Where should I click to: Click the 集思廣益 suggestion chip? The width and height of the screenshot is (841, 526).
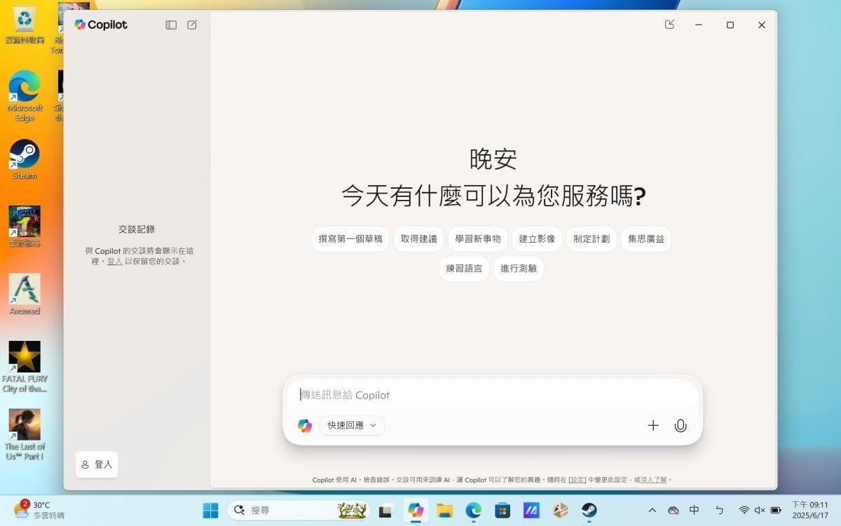[646, 239]
